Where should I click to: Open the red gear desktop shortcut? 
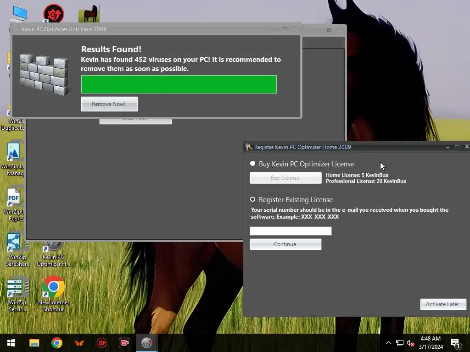[x=54, y=13]
